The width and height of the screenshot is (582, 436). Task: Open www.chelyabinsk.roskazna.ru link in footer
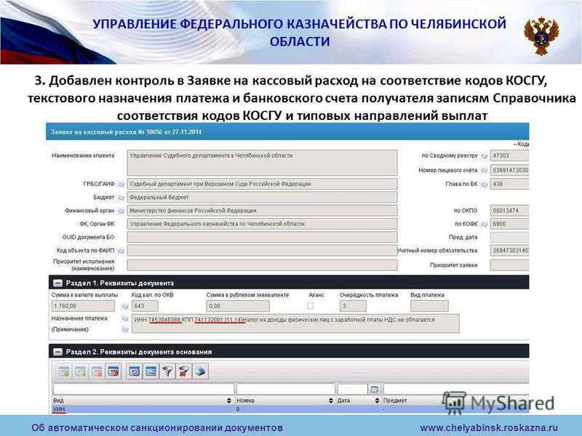(x=489, y=428)
